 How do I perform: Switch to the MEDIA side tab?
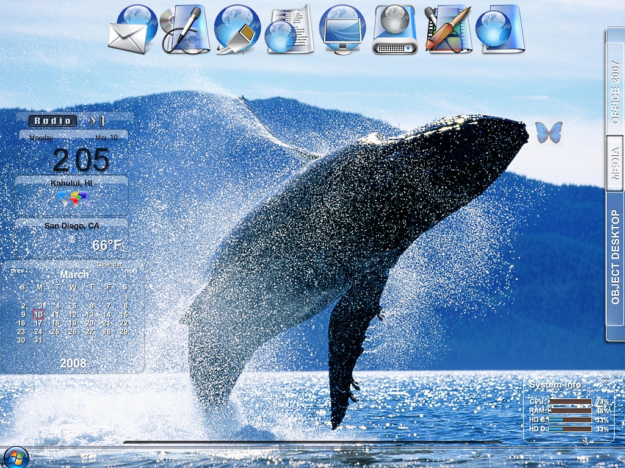click(x=615, y=163)
